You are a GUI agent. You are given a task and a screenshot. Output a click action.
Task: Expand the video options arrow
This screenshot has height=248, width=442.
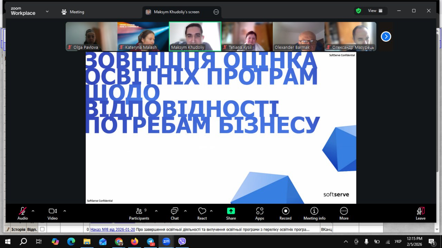[65, 211]
